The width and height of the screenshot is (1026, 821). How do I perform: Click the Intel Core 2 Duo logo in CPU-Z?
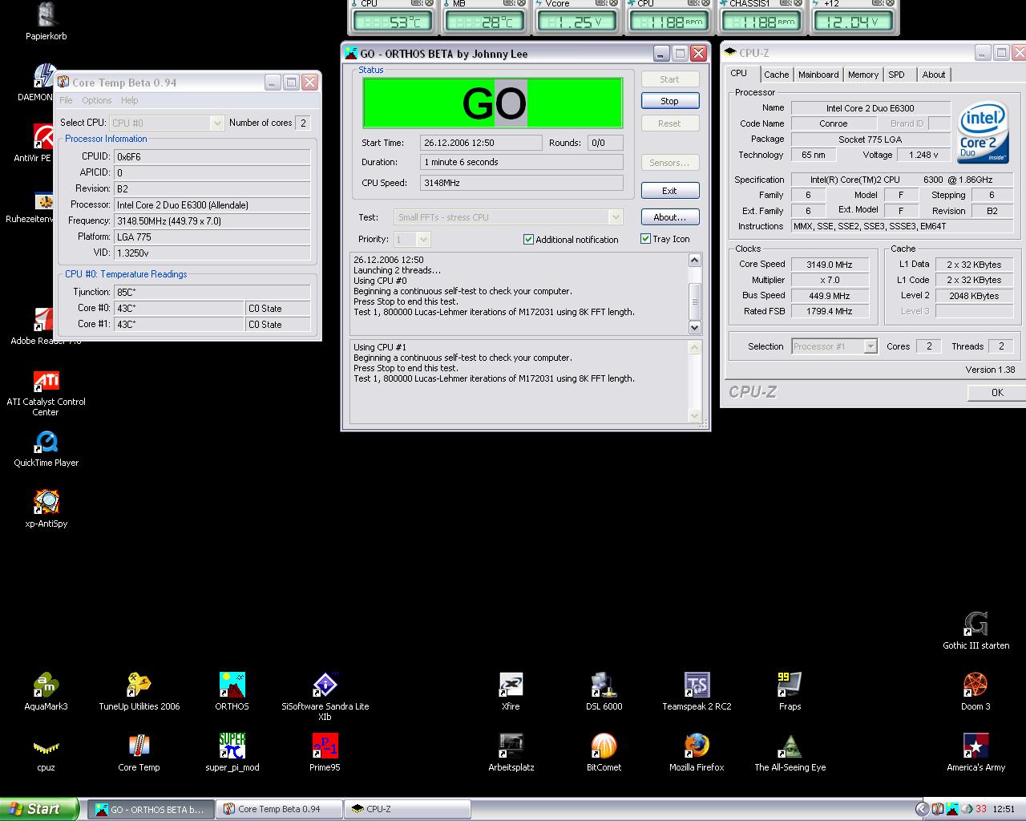pyautogui.click(x=983, y=132)
